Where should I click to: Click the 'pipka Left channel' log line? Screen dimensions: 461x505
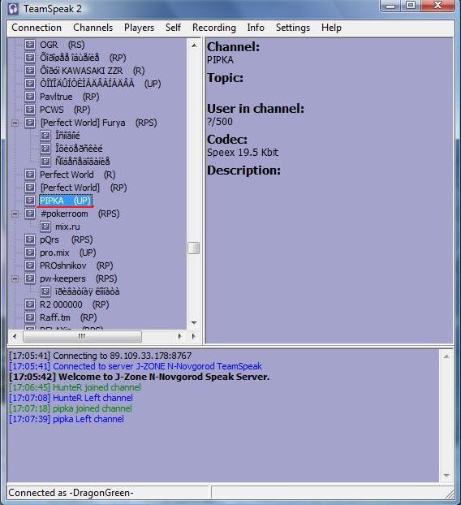coord(67,419)
